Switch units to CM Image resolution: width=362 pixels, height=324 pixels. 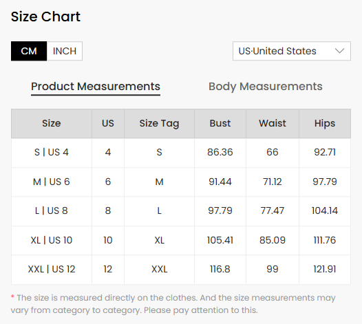tap(29, 51)
